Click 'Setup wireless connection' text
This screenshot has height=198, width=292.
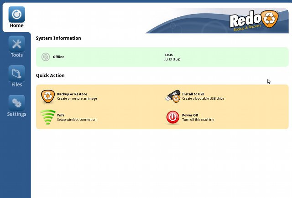77,119
